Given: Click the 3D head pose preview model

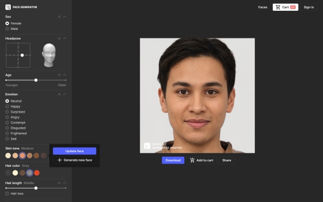Looking at the screenshot, I should click(49, 55).
